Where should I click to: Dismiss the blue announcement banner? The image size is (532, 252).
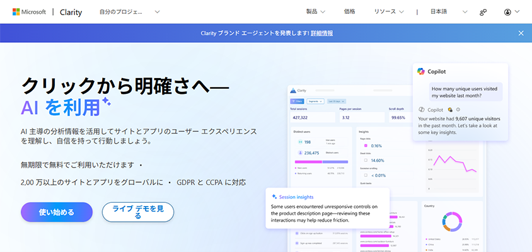pos(521,33)
